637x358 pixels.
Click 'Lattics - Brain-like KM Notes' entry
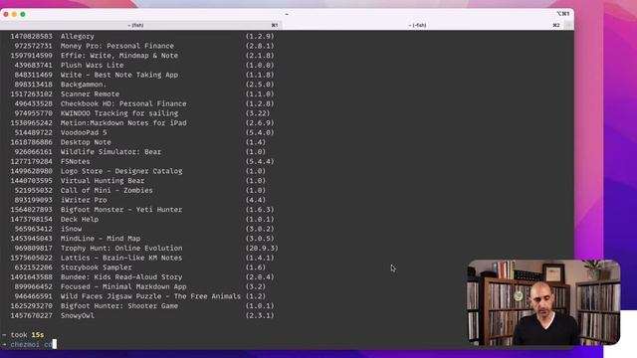point(121,259)
